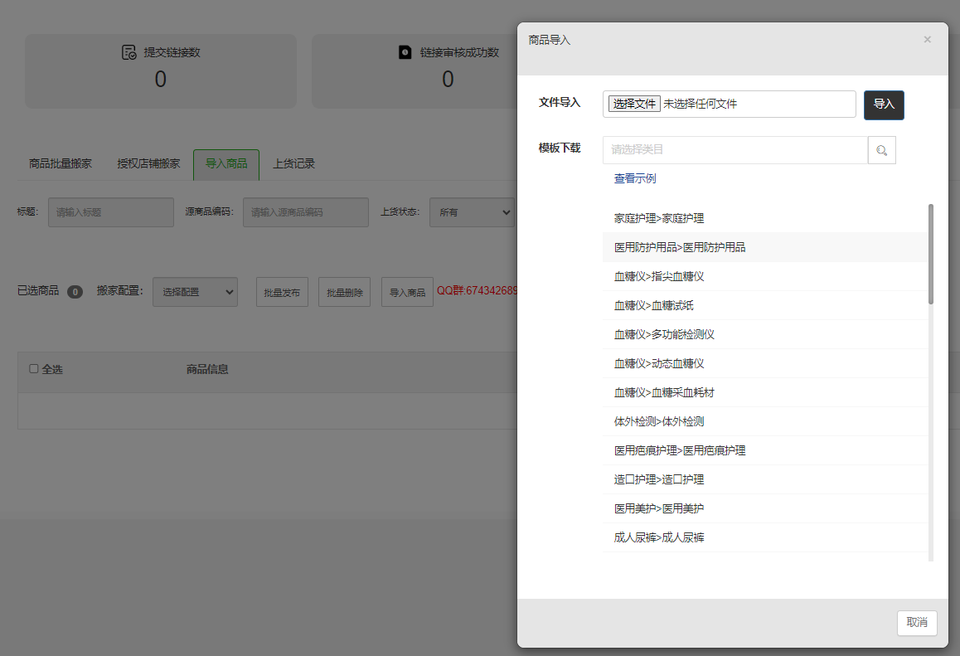Select 血糖仪>指尖血糖仪 category
960x656 pixels.
click(659, 276)
